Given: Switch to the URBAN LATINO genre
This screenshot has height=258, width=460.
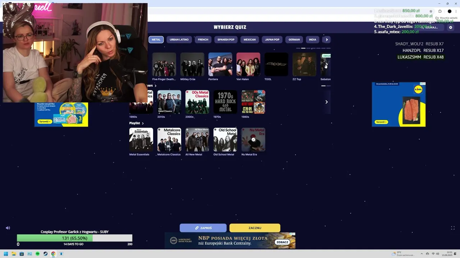Looking at the screenshot, I should point(179,39).
